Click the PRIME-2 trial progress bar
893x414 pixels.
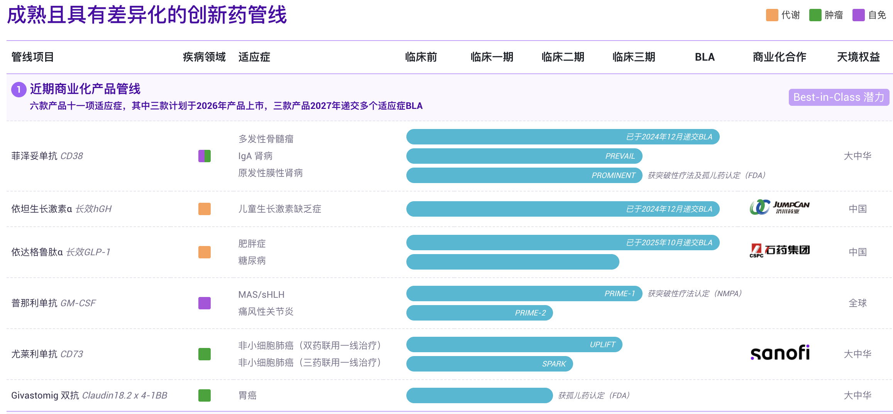pos(479,313)
